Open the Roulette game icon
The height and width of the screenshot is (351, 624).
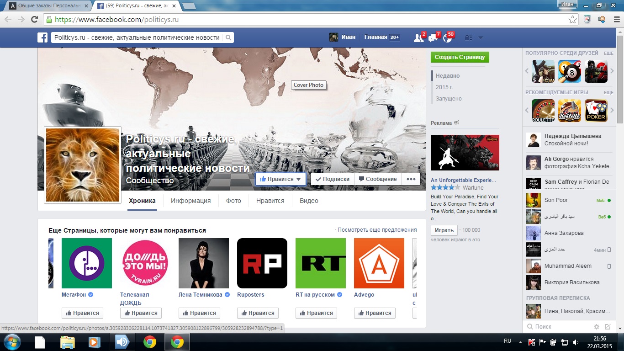543,111
